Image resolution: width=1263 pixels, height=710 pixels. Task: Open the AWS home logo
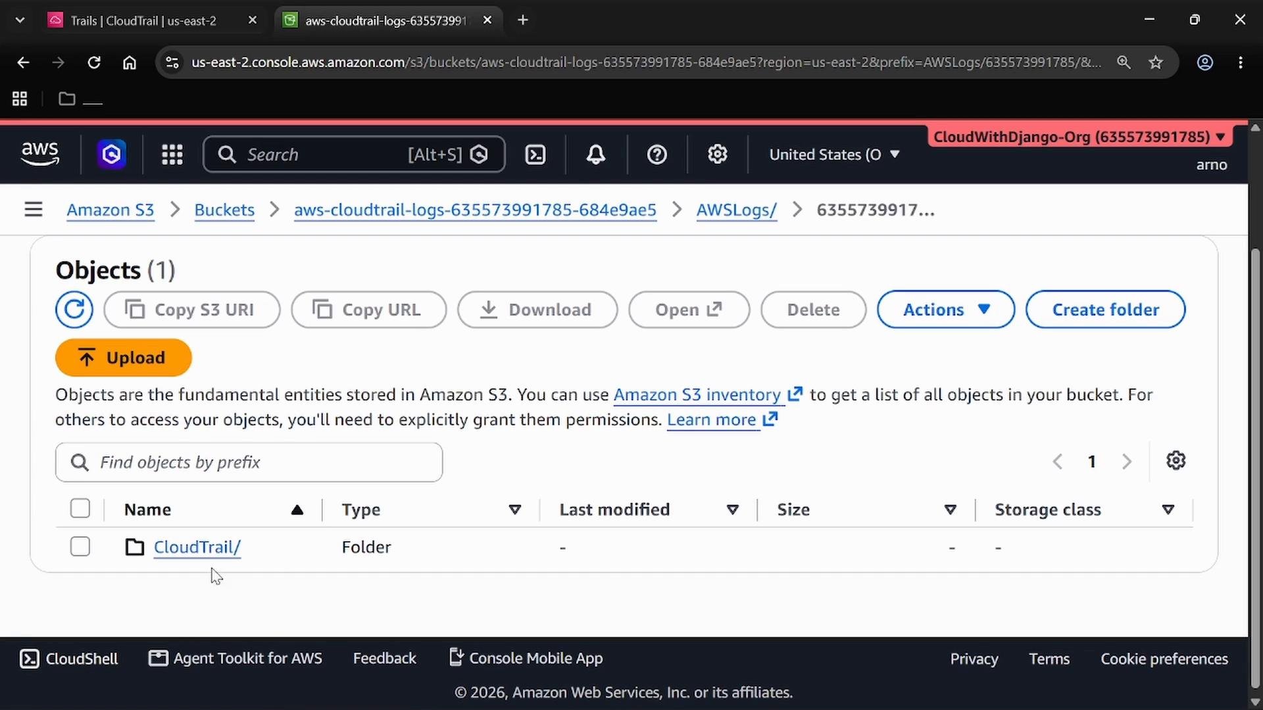point(40,154)
